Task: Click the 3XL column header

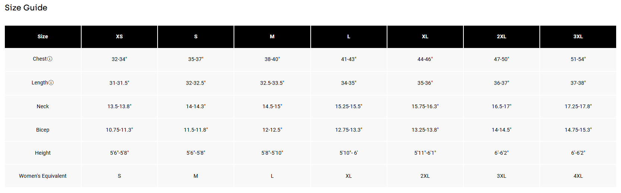Action: click(578, 36)
